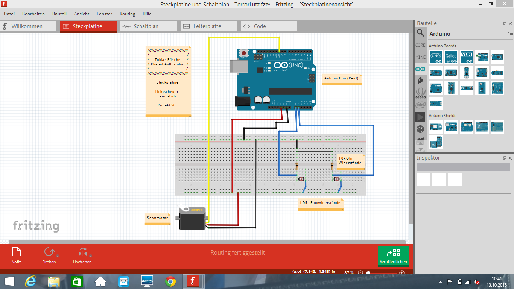
Task: Open Google Chrome from the taskbar
Action: tap(170, 281)
